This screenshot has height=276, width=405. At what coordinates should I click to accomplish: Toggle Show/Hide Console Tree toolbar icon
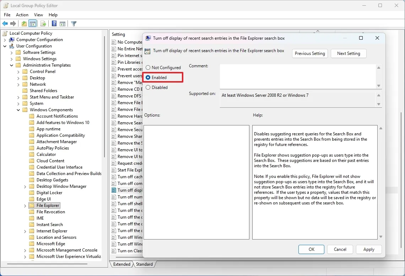point(32,24)
